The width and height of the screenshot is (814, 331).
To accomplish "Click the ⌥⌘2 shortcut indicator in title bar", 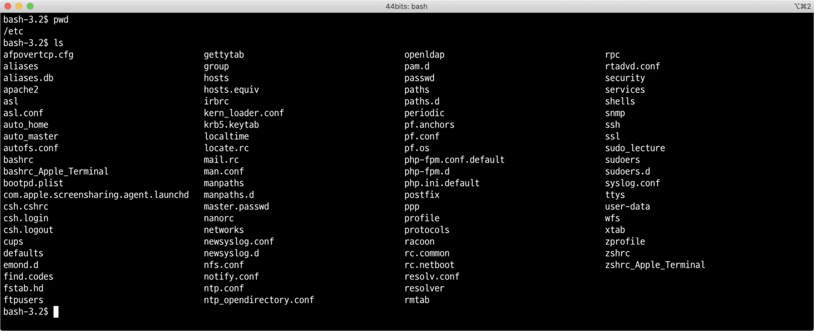I will click(800, 6).
